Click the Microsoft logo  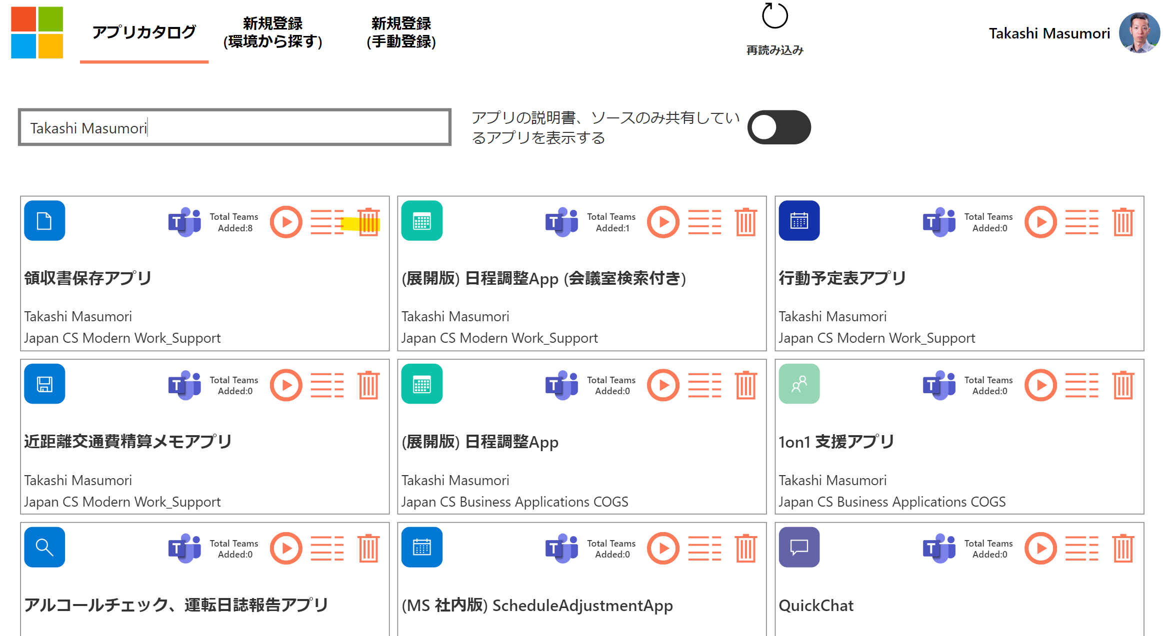tap(37, 32)
